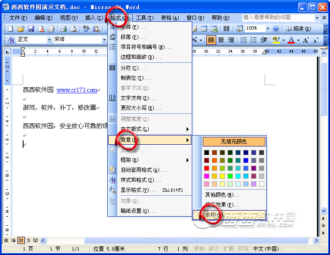Click the align right icon
Screen dimensions: 330x255
click(231, 40)
